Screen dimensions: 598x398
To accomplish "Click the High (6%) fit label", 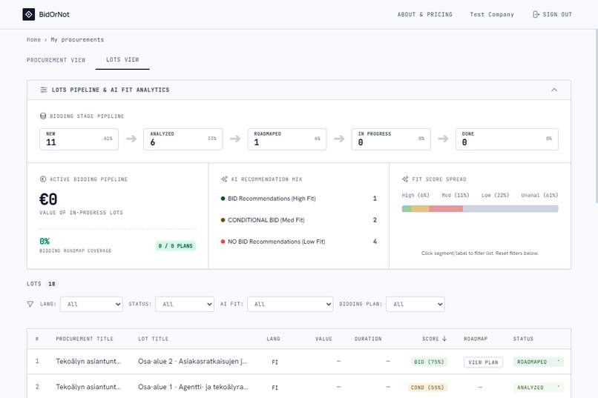I will 415,196.
